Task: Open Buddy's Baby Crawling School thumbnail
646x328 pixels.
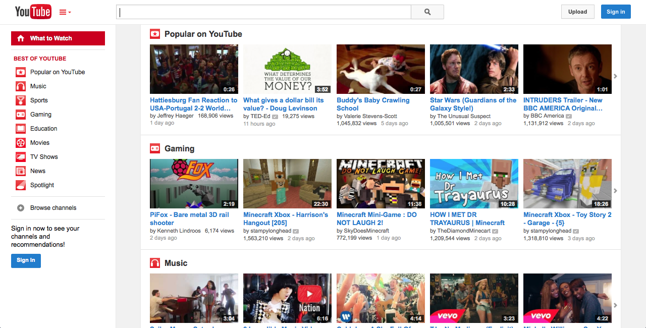Action: coord(381,69)
